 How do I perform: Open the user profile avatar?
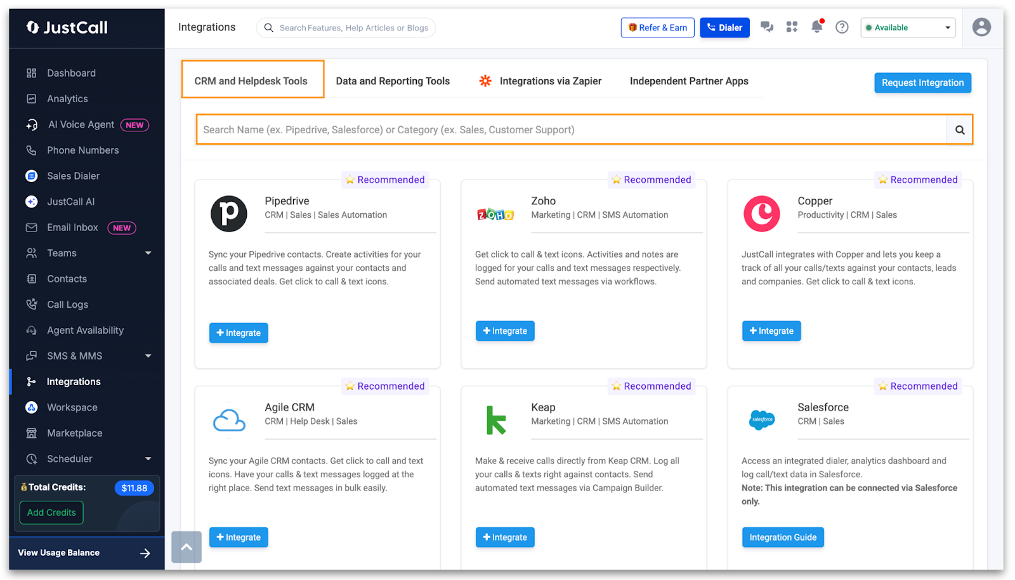tap(981, 27)
